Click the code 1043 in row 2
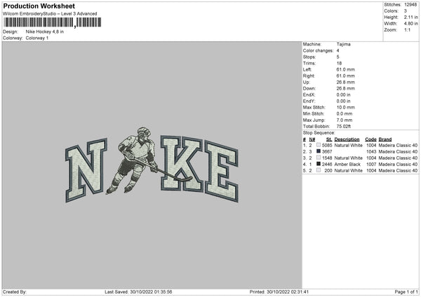Image resolution: width=421 pixels, height=297 pixels. coord(371,152)
